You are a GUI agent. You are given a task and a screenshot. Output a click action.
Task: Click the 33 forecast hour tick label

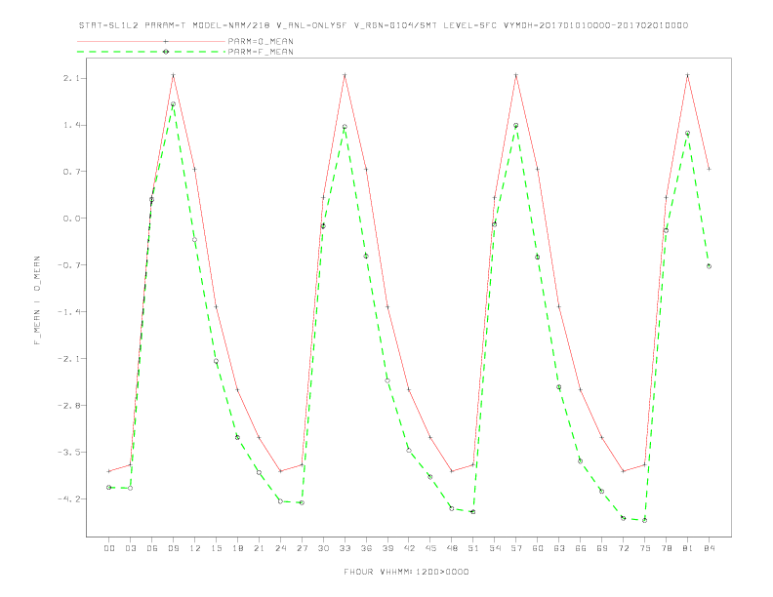tap(345, 548)
